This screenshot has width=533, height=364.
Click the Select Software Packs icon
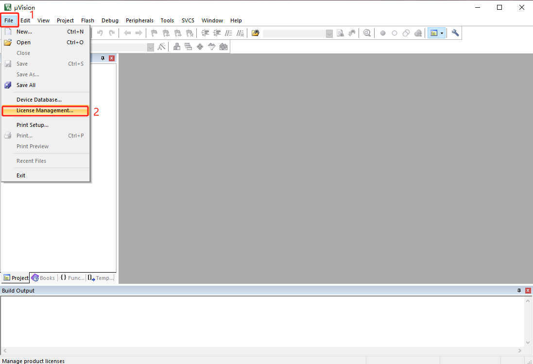click(x=211, y=47)
